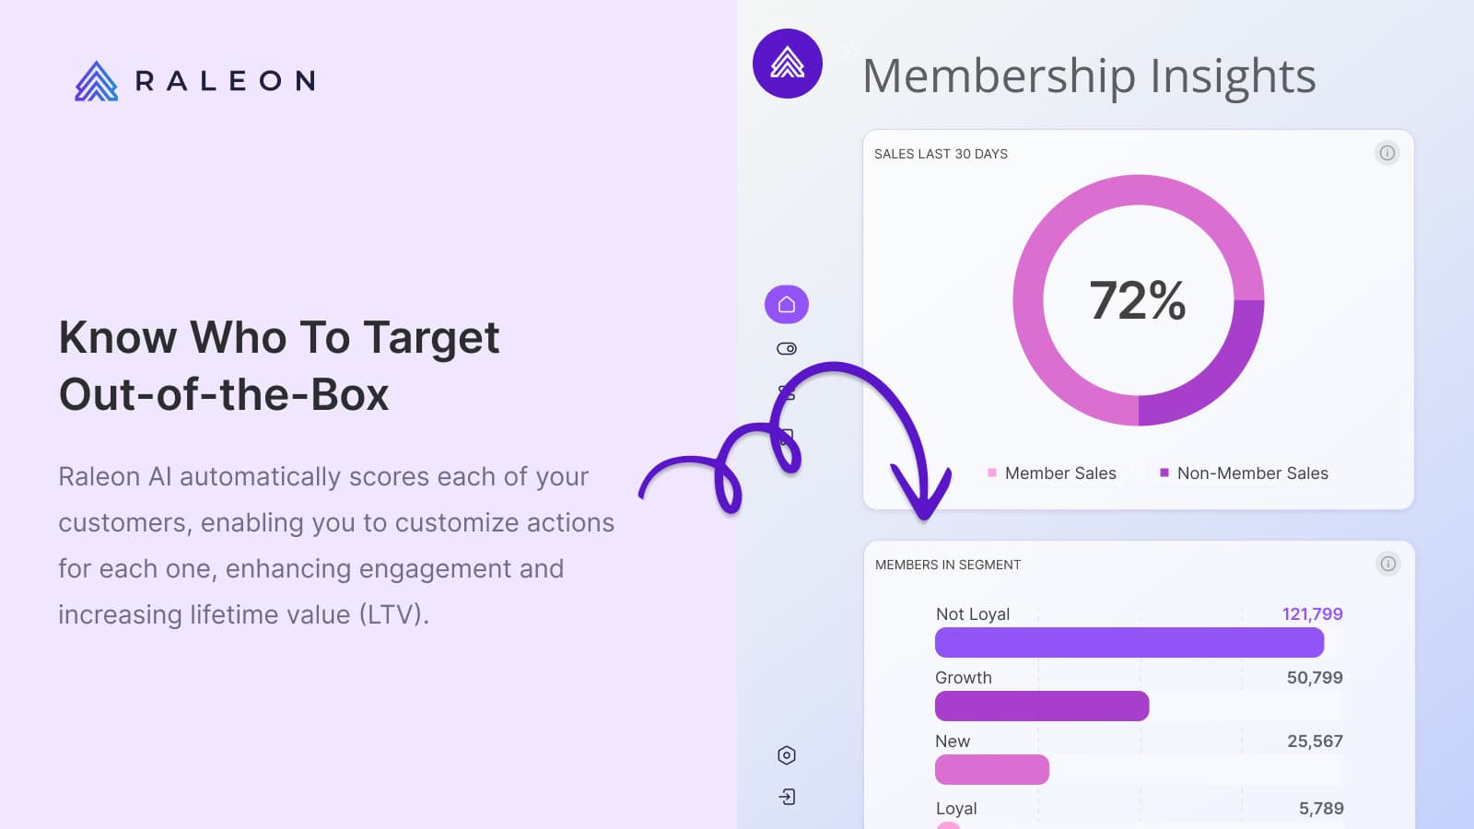Click the Raleon logo in the left panel
This screenshot has width=1474, height=829.
click(195, 81)
